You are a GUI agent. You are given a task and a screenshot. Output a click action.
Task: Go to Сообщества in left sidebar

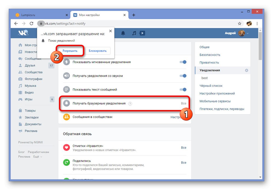[33, 72]
